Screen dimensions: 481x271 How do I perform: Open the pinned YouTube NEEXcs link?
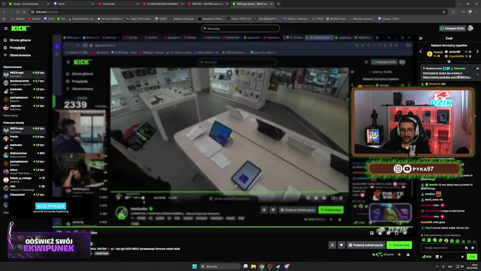pos(447,77)
